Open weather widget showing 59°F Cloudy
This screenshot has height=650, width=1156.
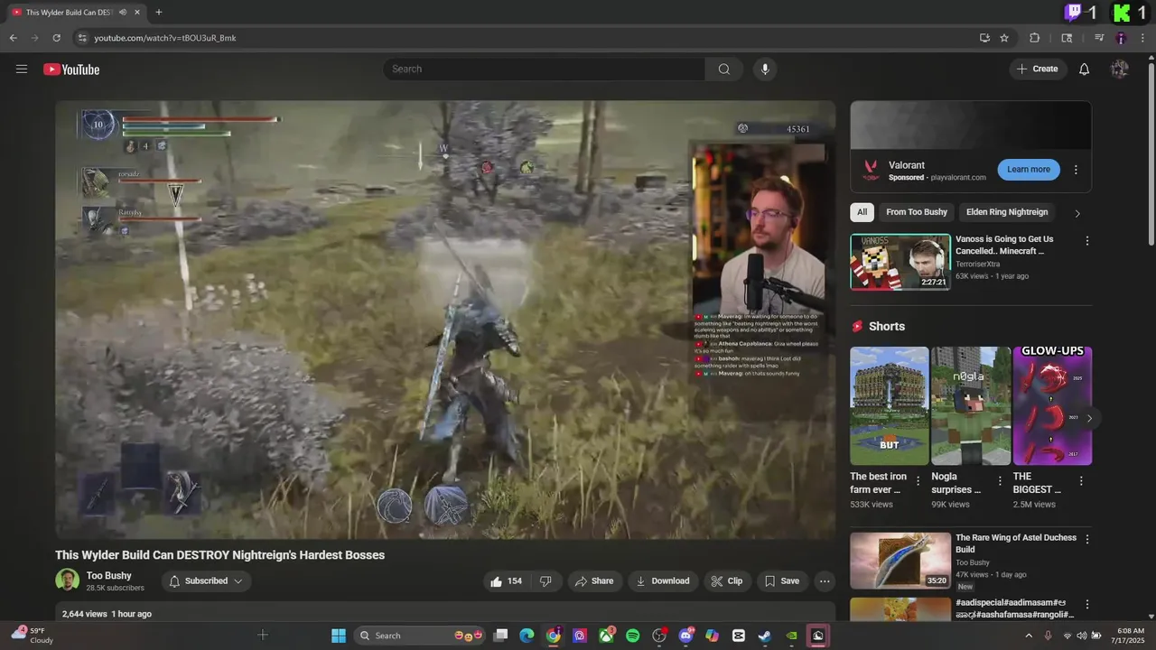point(33,636)
